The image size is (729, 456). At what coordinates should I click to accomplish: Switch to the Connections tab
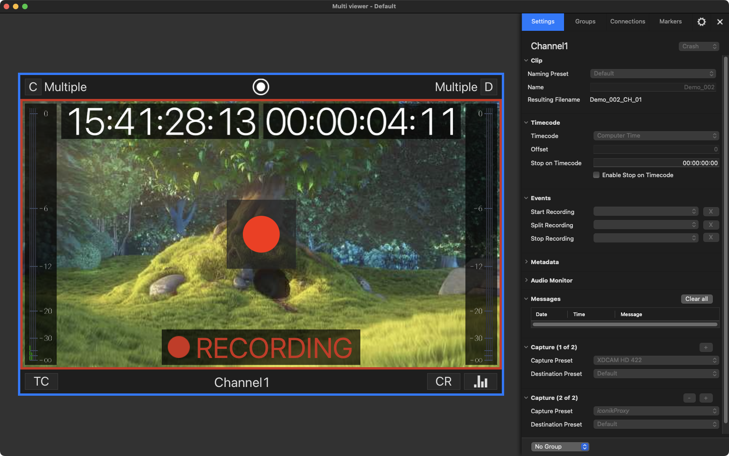[x=628, y=22]
